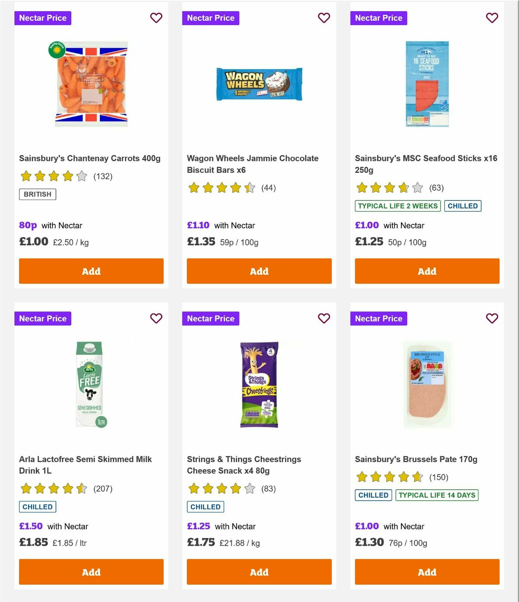Select the CHILLED tag on Arla Lactofree Milk
This screenshot has width=519, height=602.
click(x=37, y=506)
